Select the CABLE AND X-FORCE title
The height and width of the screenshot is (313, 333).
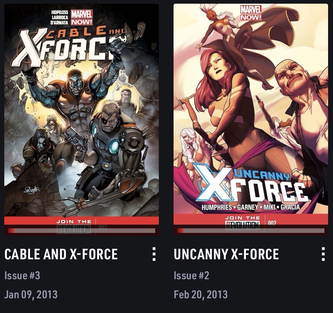pyautogui.click(x=61, y=254)
